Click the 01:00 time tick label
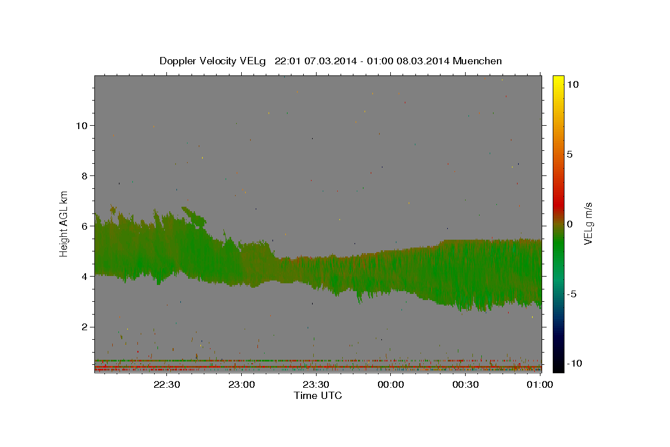The image size is (670, 447). click(540, 384)
